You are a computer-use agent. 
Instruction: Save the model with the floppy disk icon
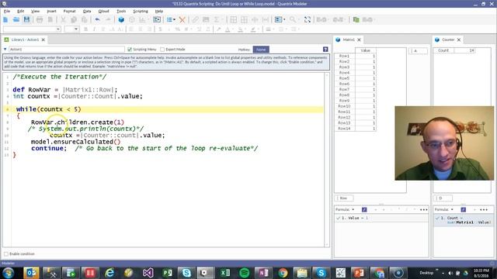(26, 19)
